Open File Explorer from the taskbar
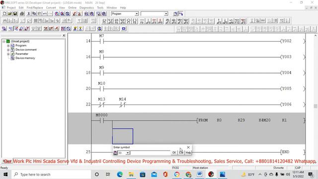Viewport: 318px width, 179px height. (x=131, y=175)
